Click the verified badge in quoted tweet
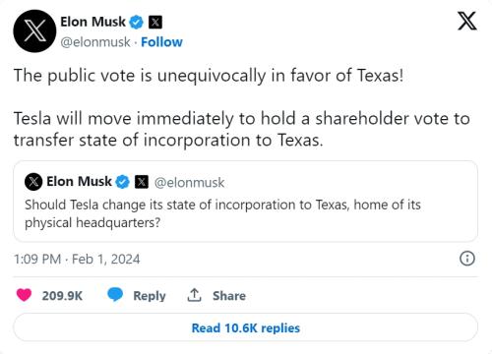This screenshot has height=354, width=492. (123, 182)
